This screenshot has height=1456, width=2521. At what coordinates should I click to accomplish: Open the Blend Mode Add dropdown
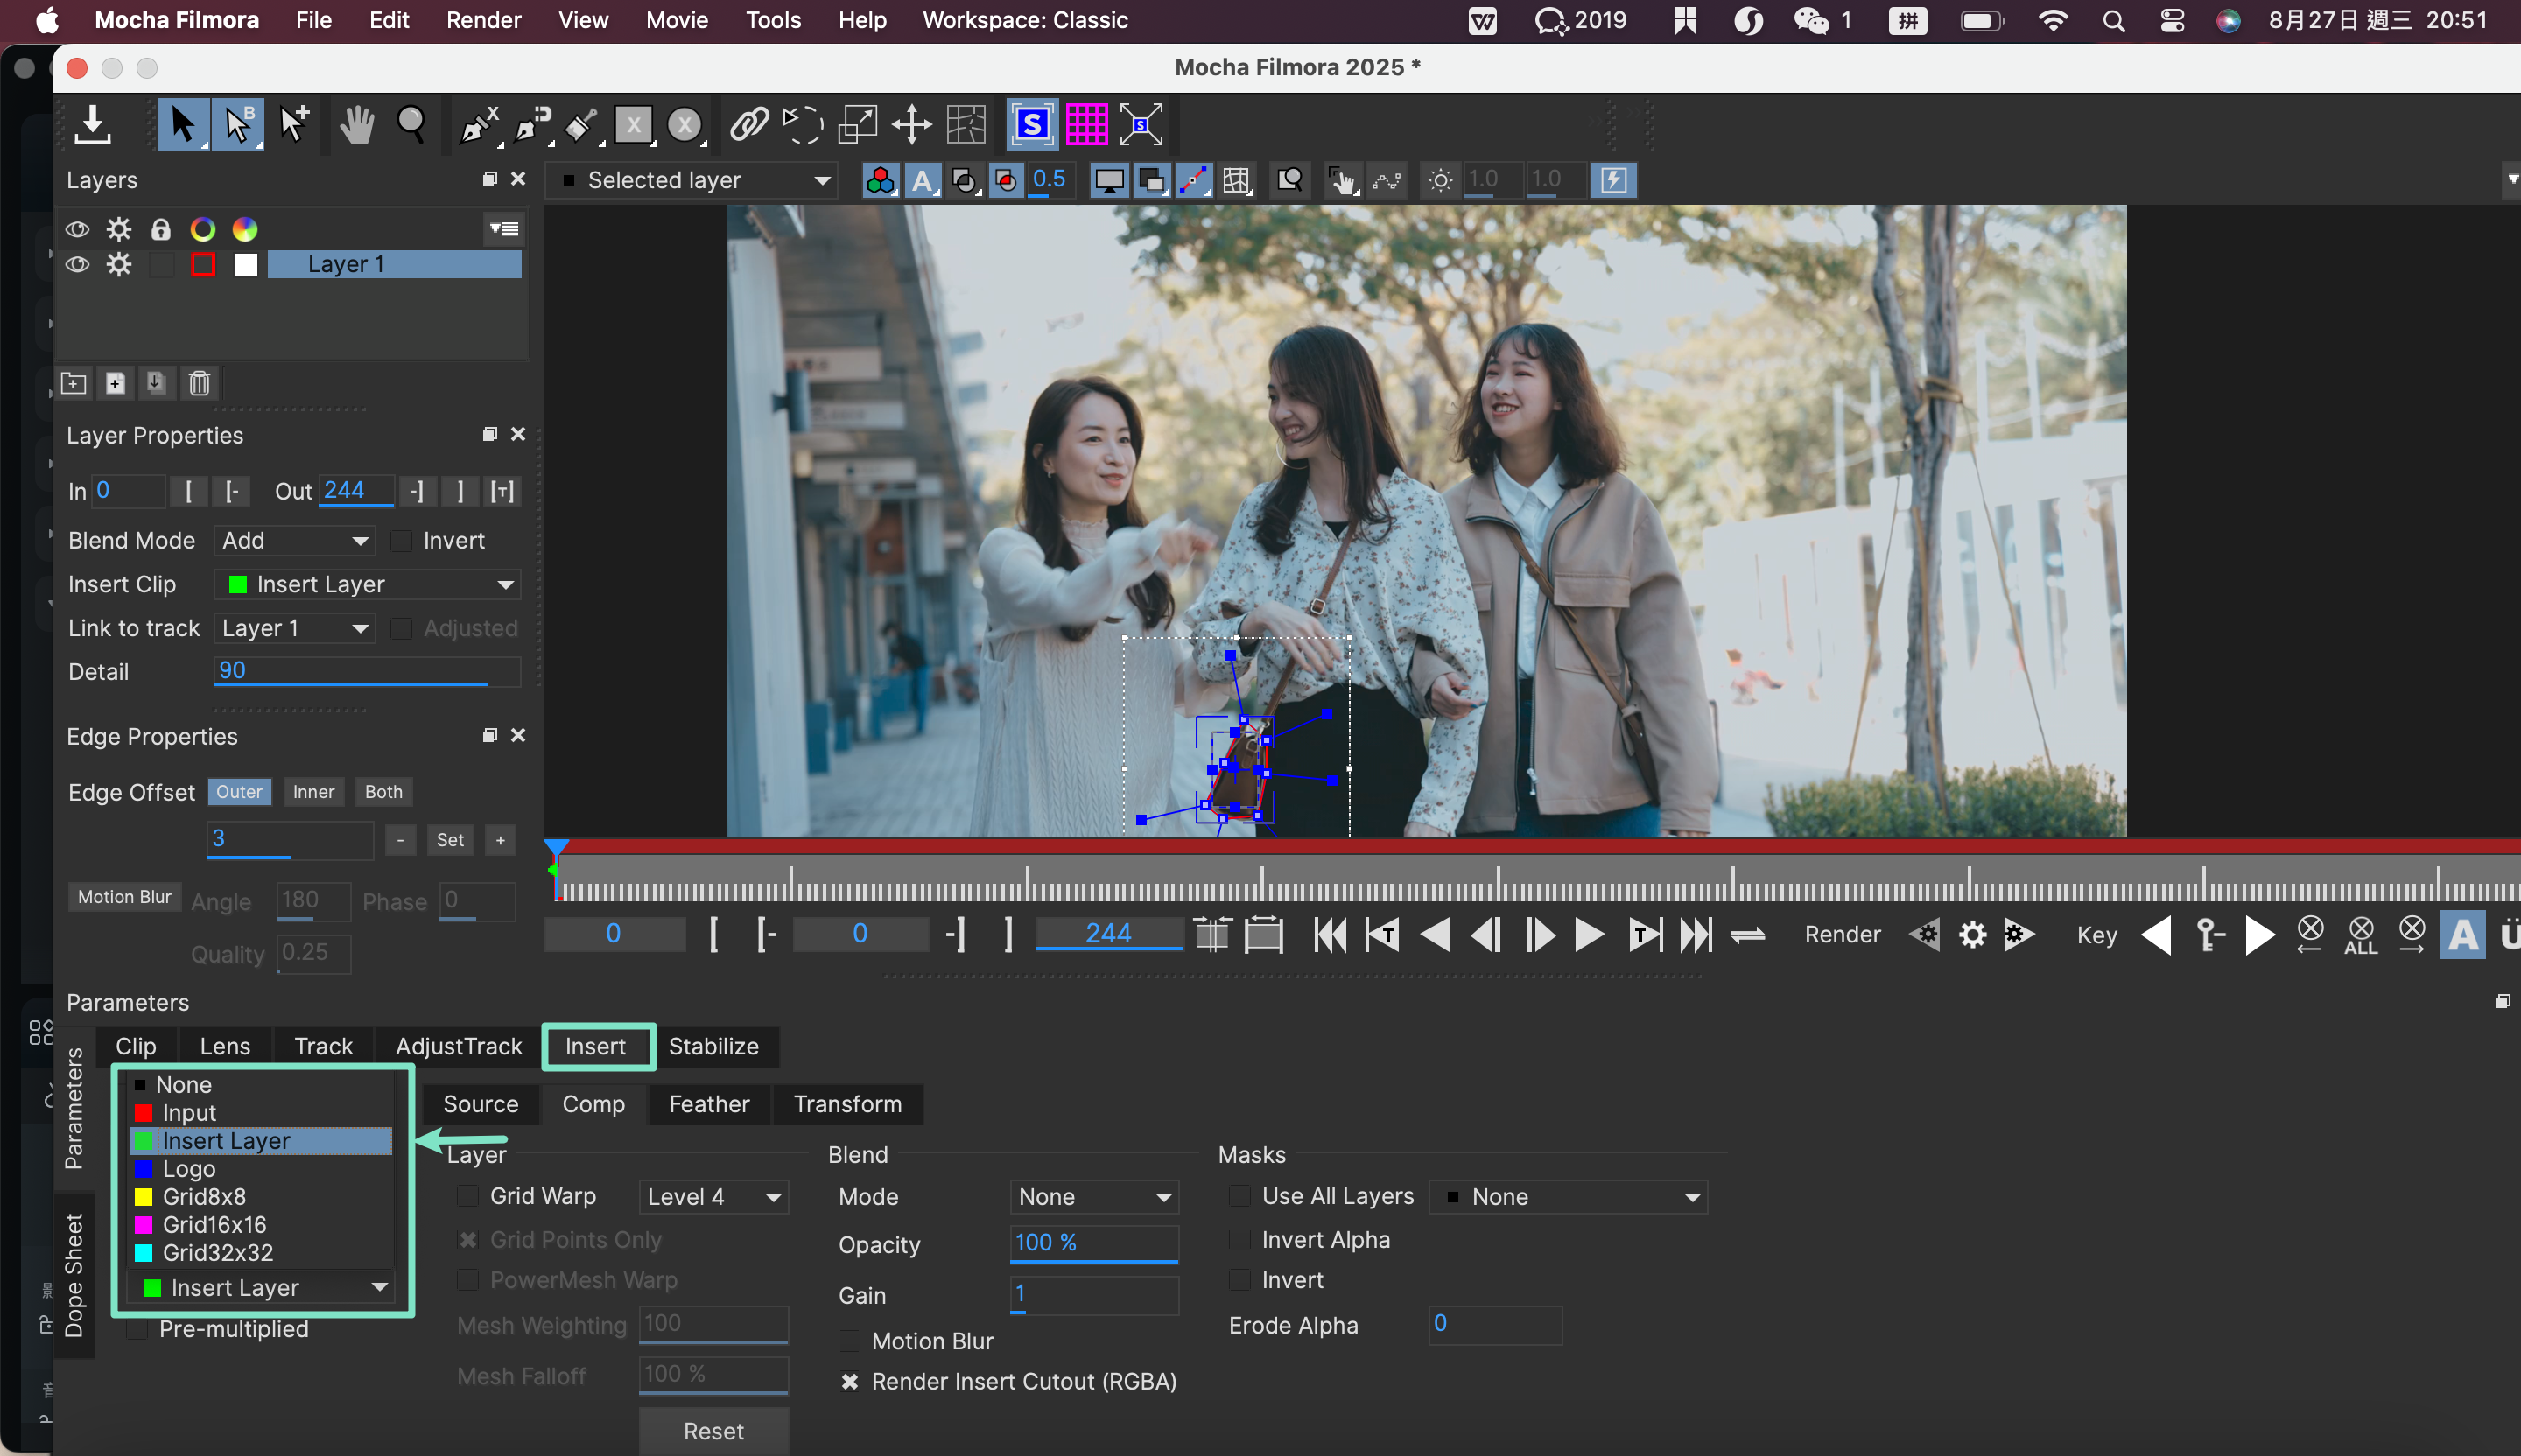tap(294, 541)
